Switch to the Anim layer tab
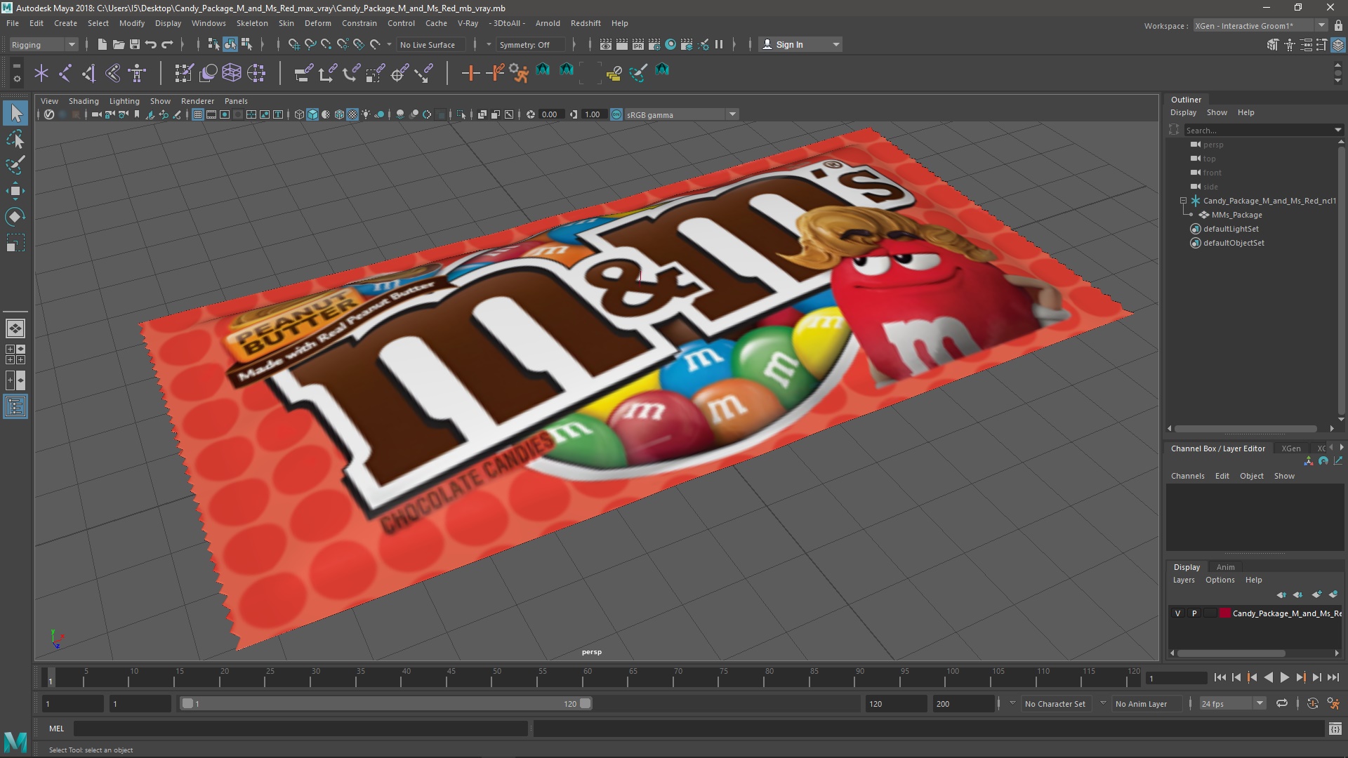1348x758 pixels. point(1225,567)
